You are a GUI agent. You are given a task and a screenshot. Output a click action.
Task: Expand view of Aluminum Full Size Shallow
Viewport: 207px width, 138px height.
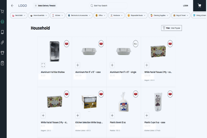(43, 65)
